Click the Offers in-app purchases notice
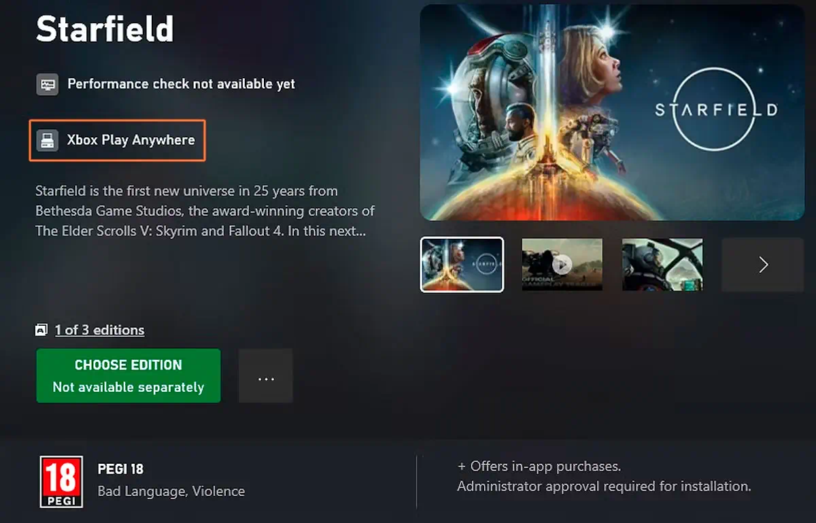 [x=539, y=467]
